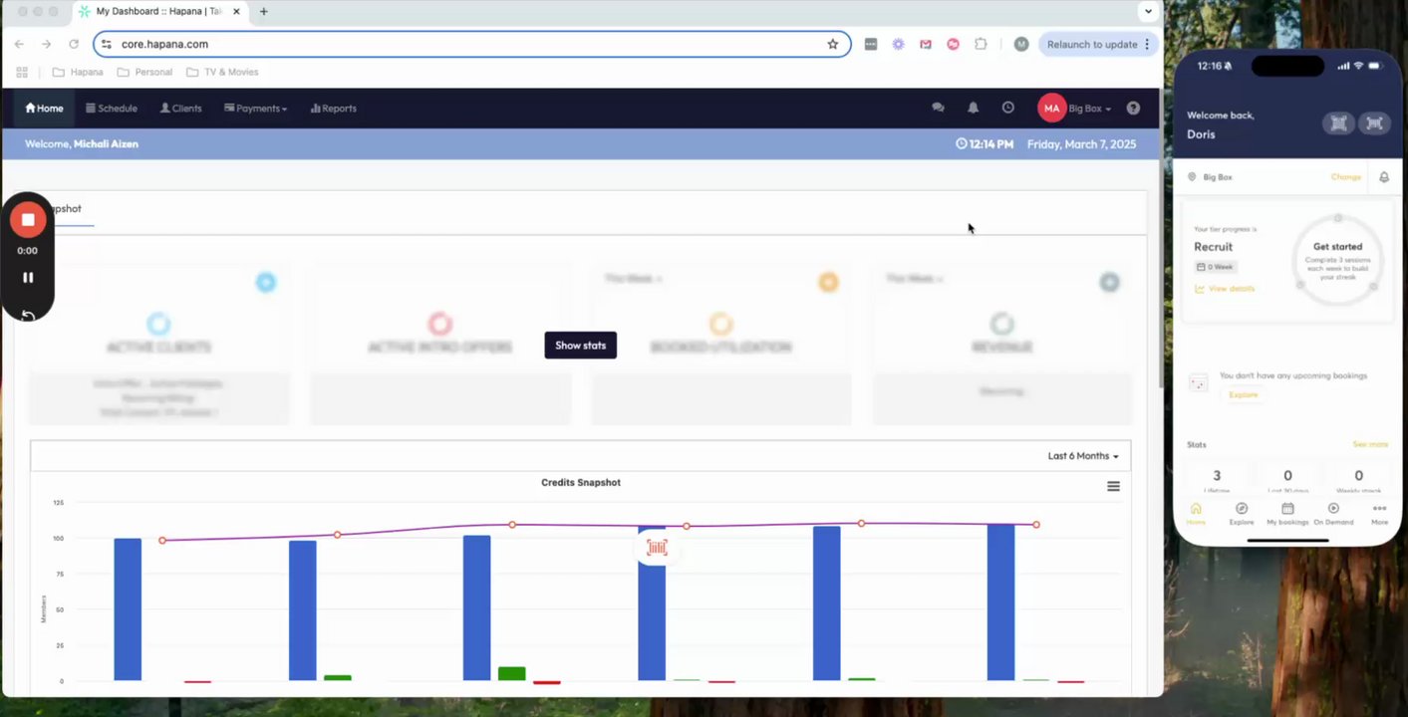Image resolution: width=1408 pixels, height=717 pixels.
Task: Tap the Get started progress ring
Action: (1337, 261)
